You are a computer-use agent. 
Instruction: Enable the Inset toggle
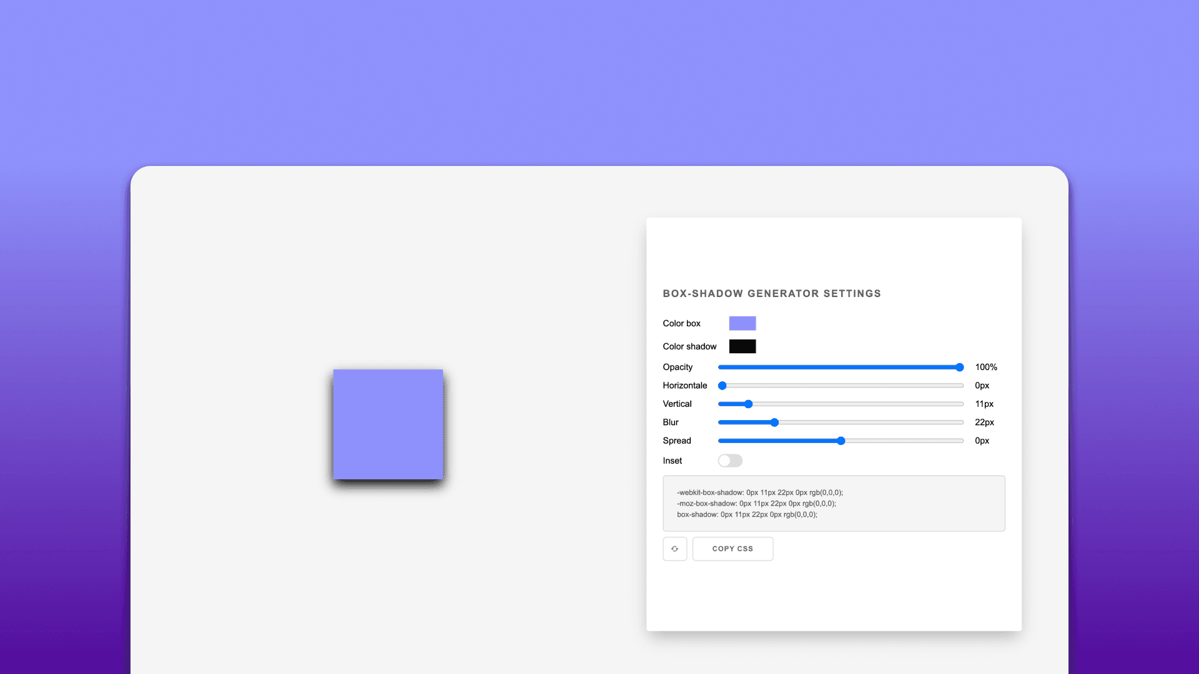729,461
